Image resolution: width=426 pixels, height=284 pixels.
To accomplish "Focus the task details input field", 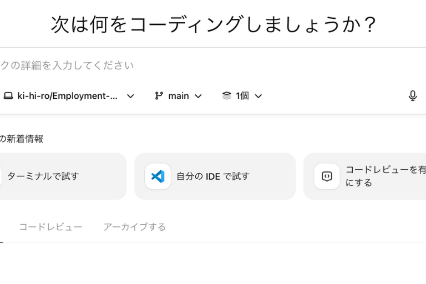I will pos(166,65).
